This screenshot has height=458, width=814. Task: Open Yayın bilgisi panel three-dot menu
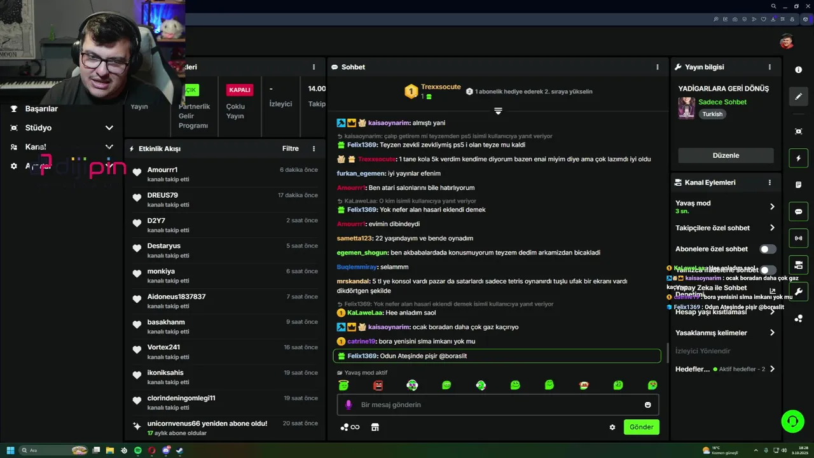pos(769,67)
